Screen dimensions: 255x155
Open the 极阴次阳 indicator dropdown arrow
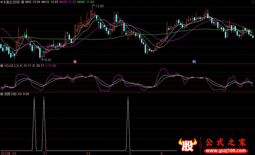(2, 94)
